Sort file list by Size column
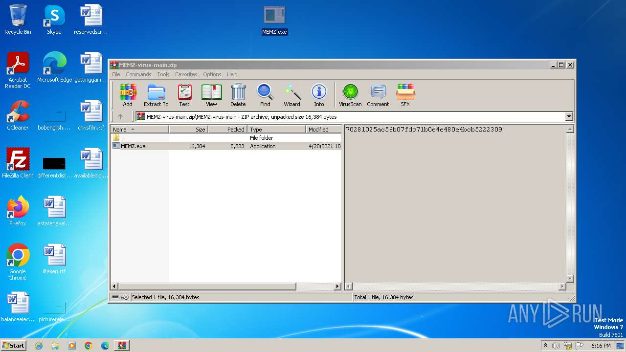The image size is (626, 352). point(189,130)
